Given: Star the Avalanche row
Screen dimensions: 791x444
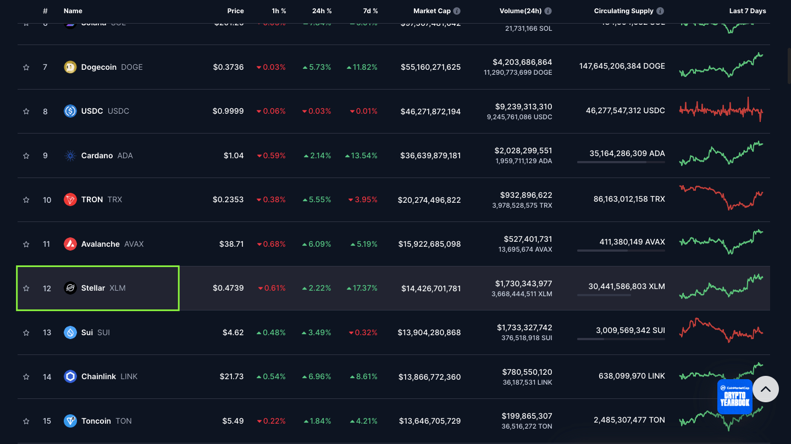Looking at the screenshot, I should tap(26, 244).
